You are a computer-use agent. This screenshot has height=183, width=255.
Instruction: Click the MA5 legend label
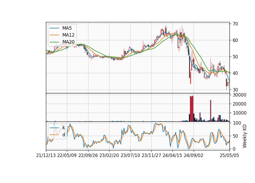tap(67, 28)
